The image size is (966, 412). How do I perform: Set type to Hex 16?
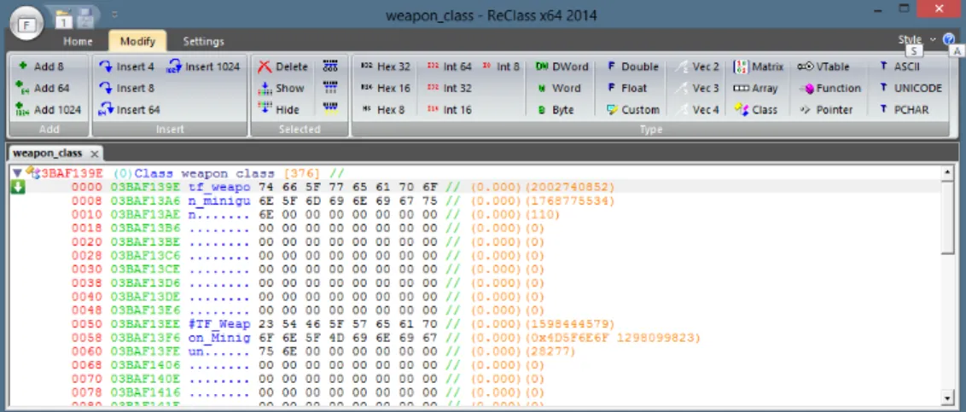386,88
